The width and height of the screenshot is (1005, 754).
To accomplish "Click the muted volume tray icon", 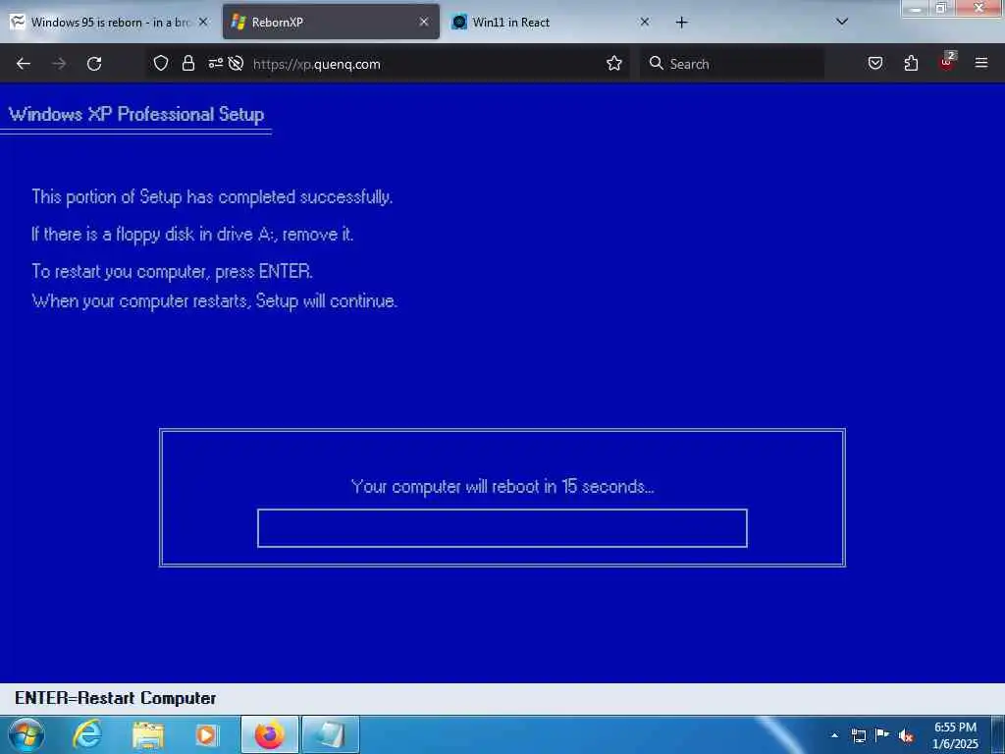I will [x=906, y=736].
